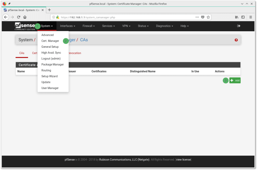Click the pfSense Community Edition logo
This screenshot has width=257, height=170.
25,26
